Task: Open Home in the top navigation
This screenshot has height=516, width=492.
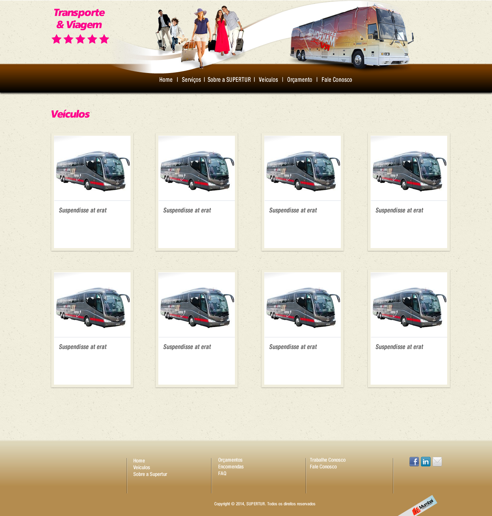Action: 166,80
